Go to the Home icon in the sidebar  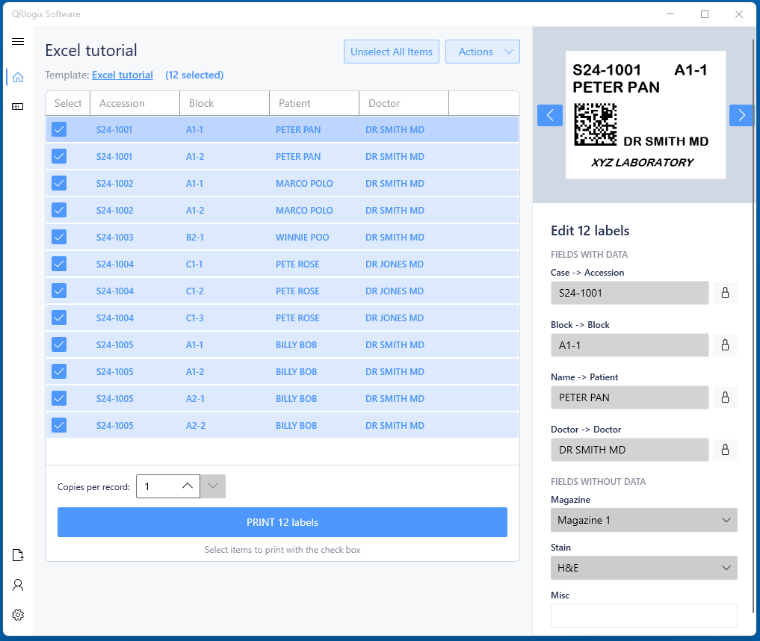(18, 77)
